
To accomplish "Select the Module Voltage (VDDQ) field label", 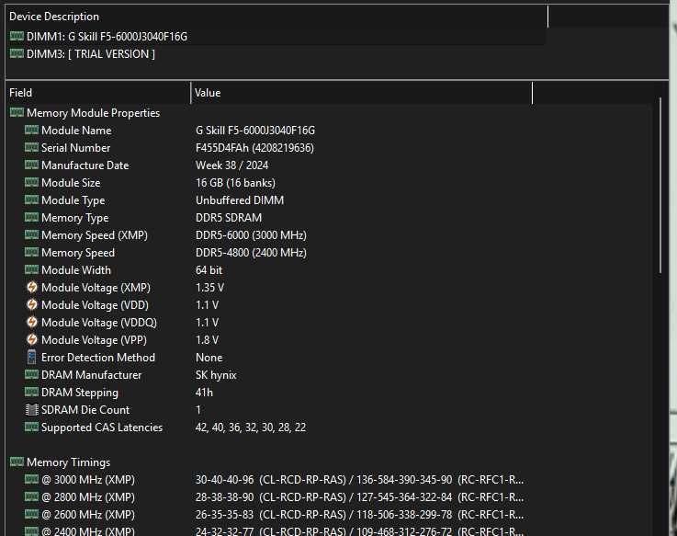I will click(99, 323).
